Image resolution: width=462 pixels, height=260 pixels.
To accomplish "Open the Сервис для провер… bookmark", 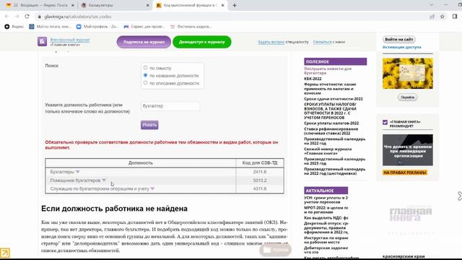I will (144, 27).
